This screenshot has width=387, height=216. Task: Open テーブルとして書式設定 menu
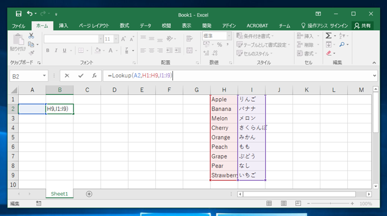click(x=263, y=45)
